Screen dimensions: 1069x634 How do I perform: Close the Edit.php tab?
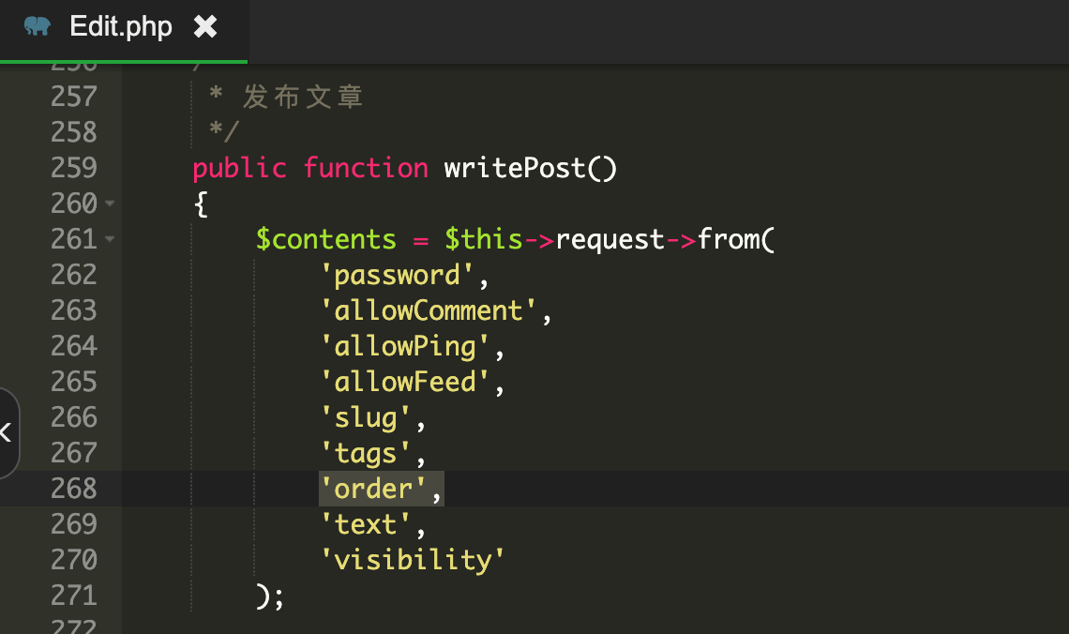(205, 27)
